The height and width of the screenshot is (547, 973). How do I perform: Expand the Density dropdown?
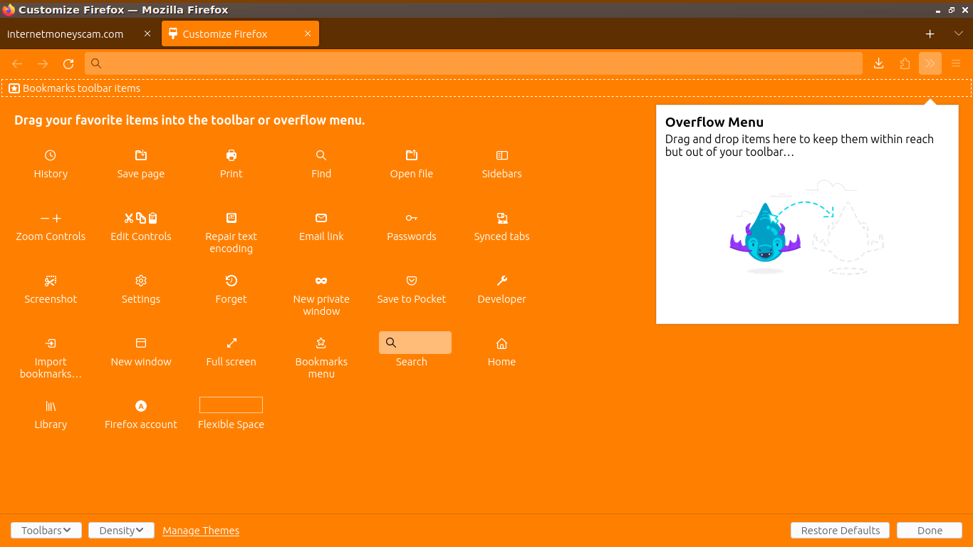pyautogui.click(x=121, y=531)
